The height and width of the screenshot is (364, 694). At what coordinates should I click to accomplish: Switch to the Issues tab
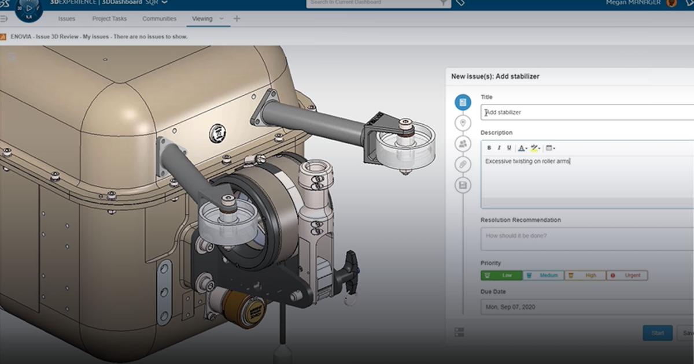pos(67,18)
